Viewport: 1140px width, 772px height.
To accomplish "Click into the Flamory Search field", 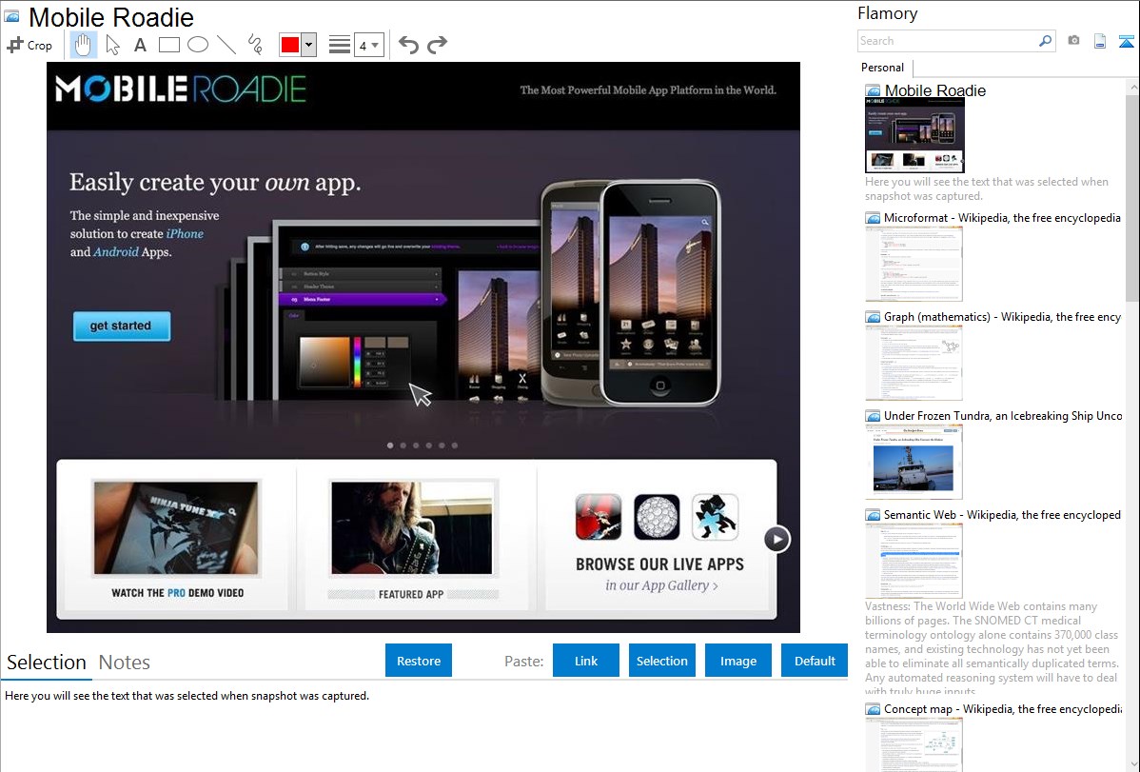I will (x=947, y=41).
